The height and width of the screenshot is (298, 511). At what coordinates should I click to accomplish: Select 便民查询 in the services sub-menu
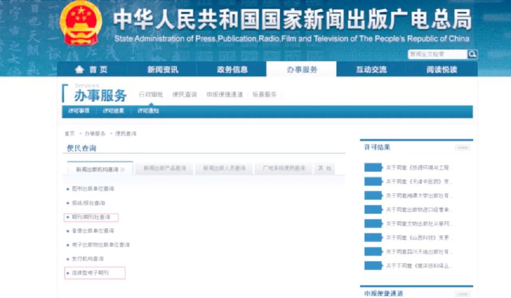[184, 94]
